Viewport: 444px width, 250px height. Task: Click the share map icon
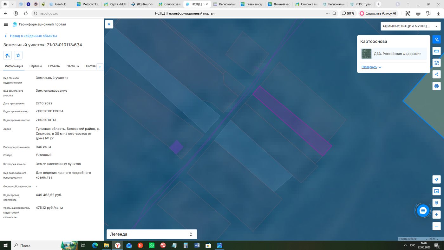(437, 74)
